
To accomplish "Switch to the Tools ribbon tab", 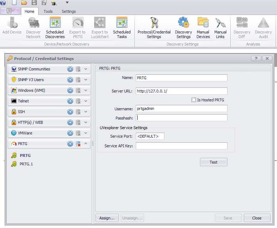I will click(48, 11).
